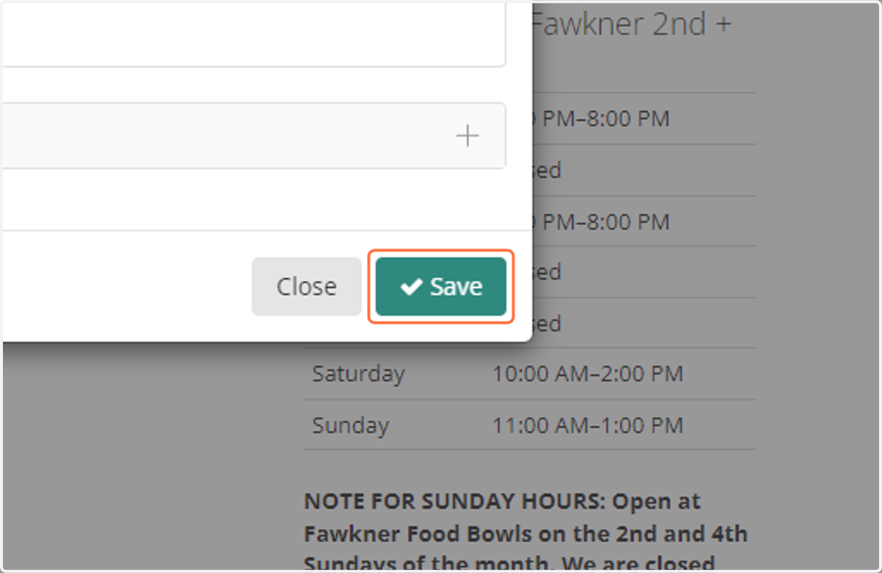This screenshot has width=882, height=573.
Task: Dismiss the dialog with the Close button
Action: (x=306, y=286)
